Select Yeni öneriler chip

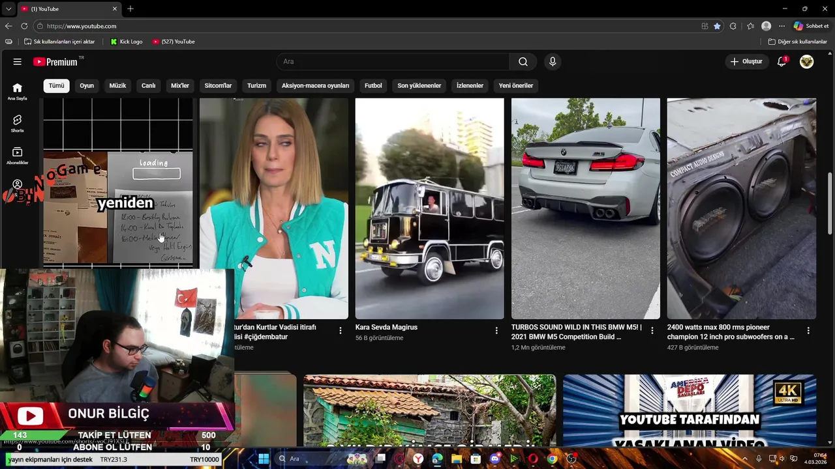coord(516,85)
